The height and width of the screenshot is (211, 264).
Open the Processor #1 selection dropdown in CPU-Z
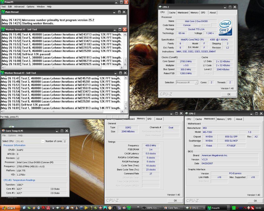coord(196,82)
